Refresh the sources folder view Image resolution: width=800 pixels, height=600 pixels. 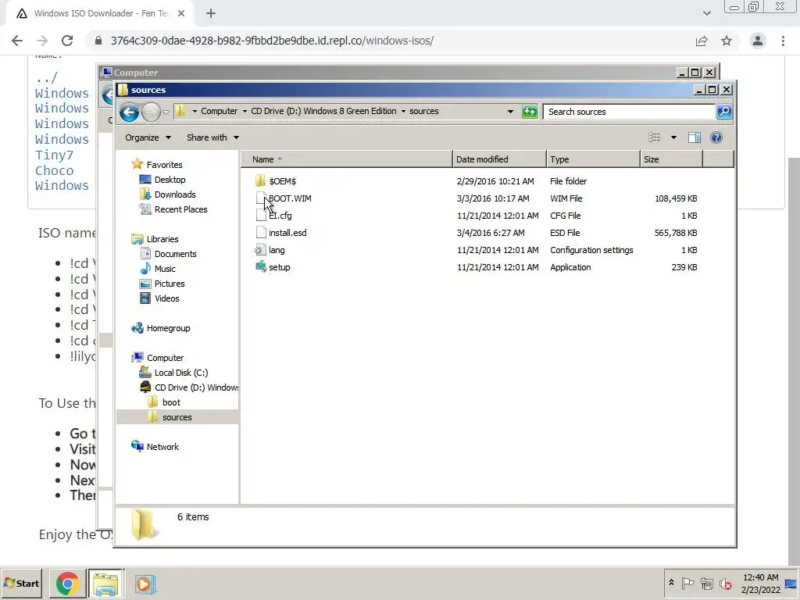click(x=530, y=111)
